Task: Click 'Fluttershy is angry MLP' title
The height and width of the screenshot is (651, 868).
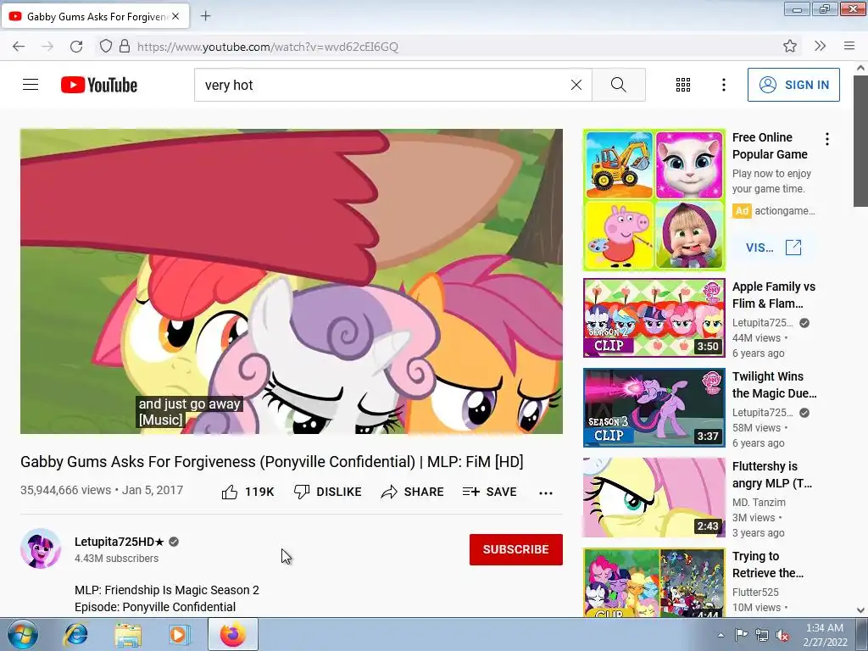Action: pyautogui.click(x=772, y=475)
